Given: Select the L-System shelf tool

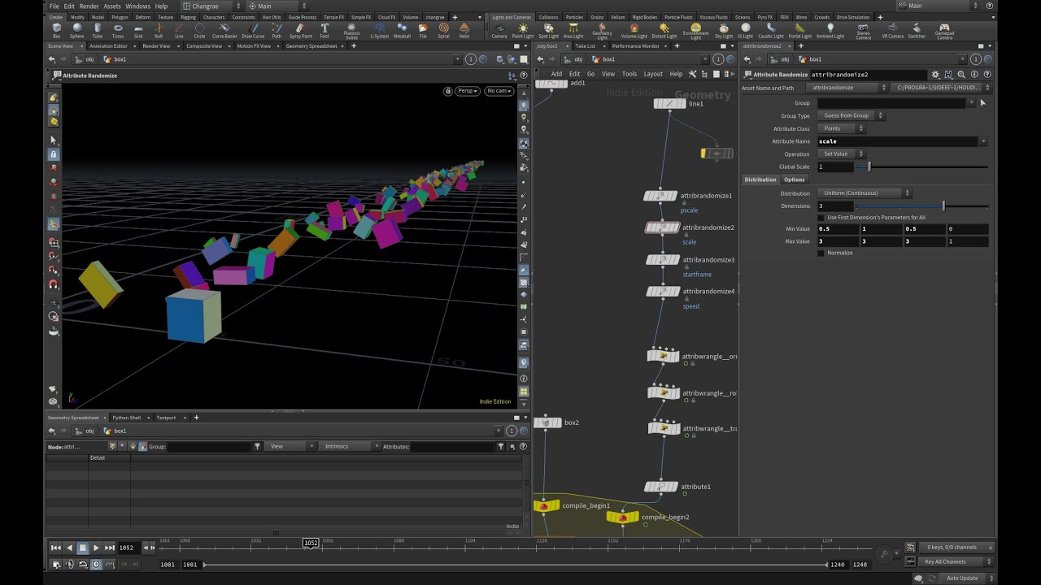Looking at the screenshot, I should (x=380, y=31).
